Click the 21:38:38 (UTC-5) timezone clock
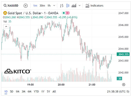This screenshot has width=131, height=97. (118, 91)
